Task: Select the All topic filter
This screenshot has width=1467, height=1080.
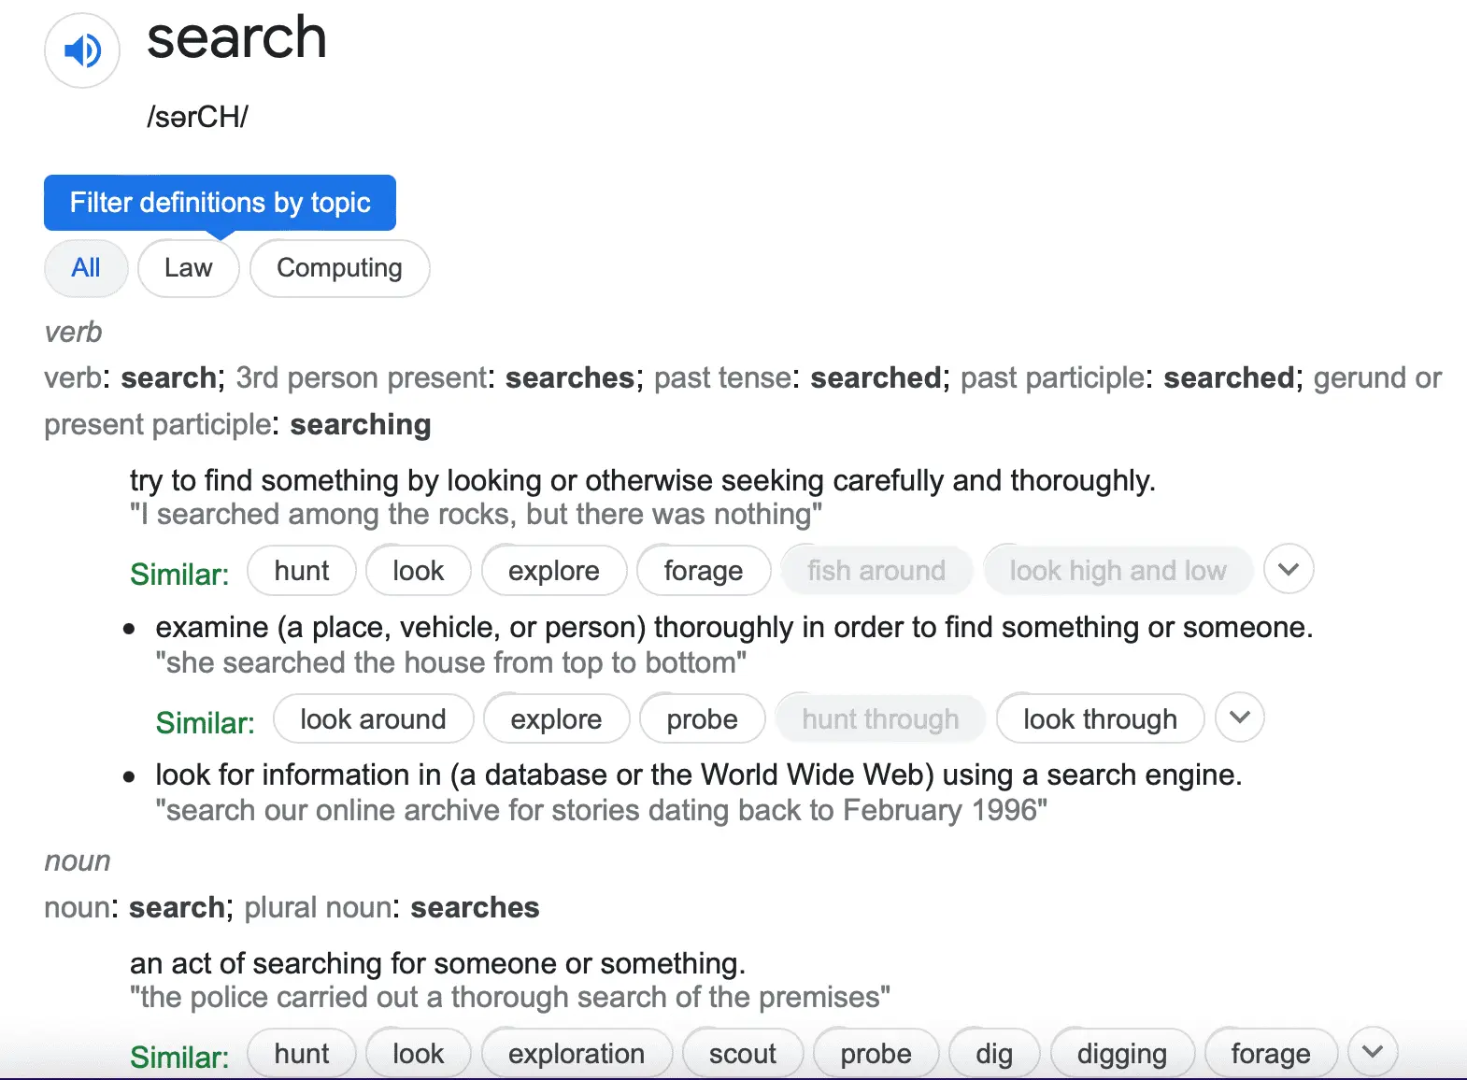Action: pos(86,268)
